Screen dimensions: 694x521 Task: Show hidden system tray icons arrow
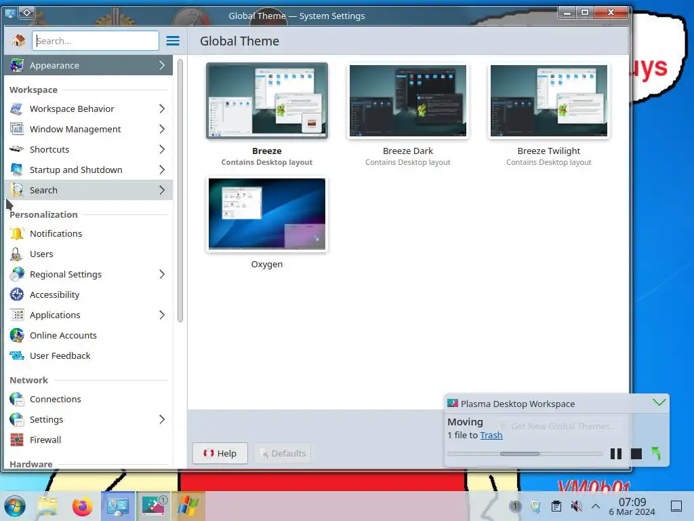click(596, 506)
